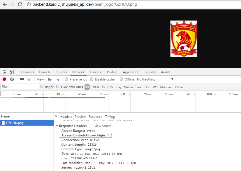Click the network Filter text field
This screenshot has width=241, height=171.
tap(20, 86)
